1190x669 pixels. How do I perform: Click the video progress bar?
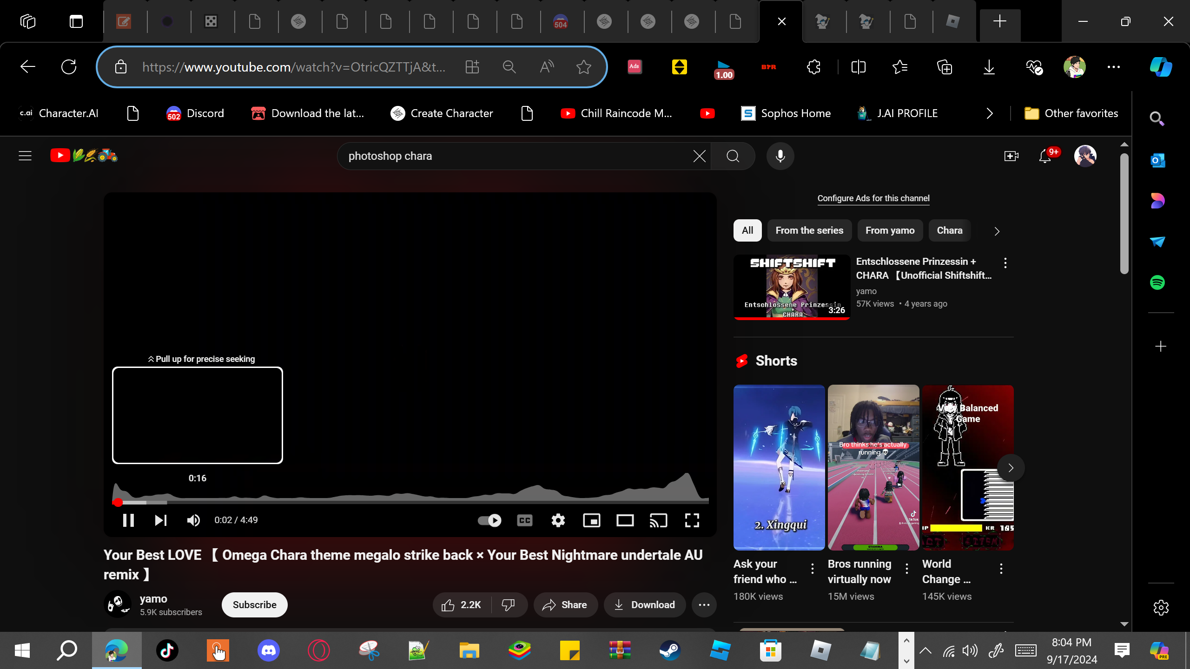click(x=409, y=502)
